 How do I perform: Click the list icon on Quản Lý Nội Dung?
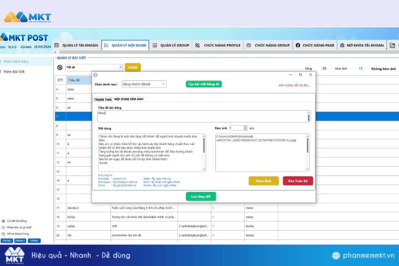[106, 45]
